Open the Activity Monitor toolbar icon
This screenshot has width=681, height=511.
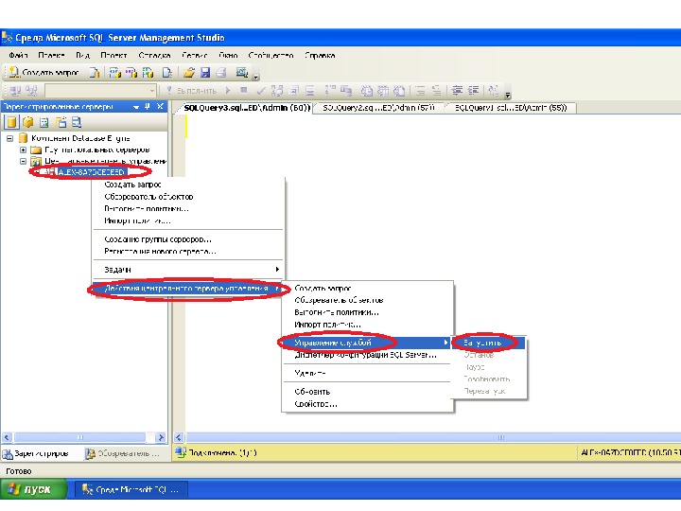pyautogui.click(x=242, y=73)
